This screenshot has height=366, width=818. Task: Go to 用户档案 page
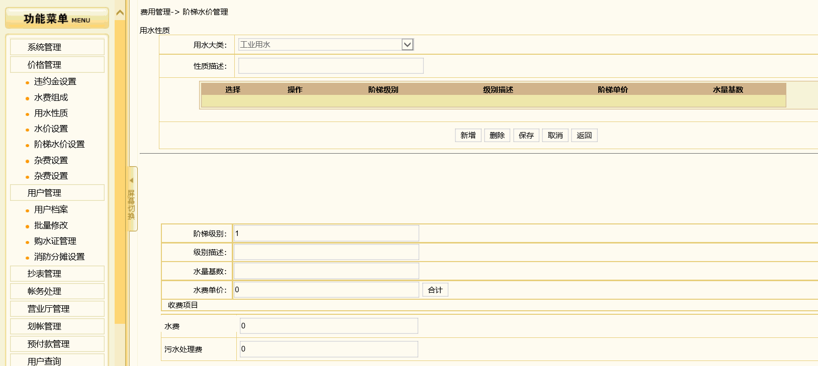[51, 210]
